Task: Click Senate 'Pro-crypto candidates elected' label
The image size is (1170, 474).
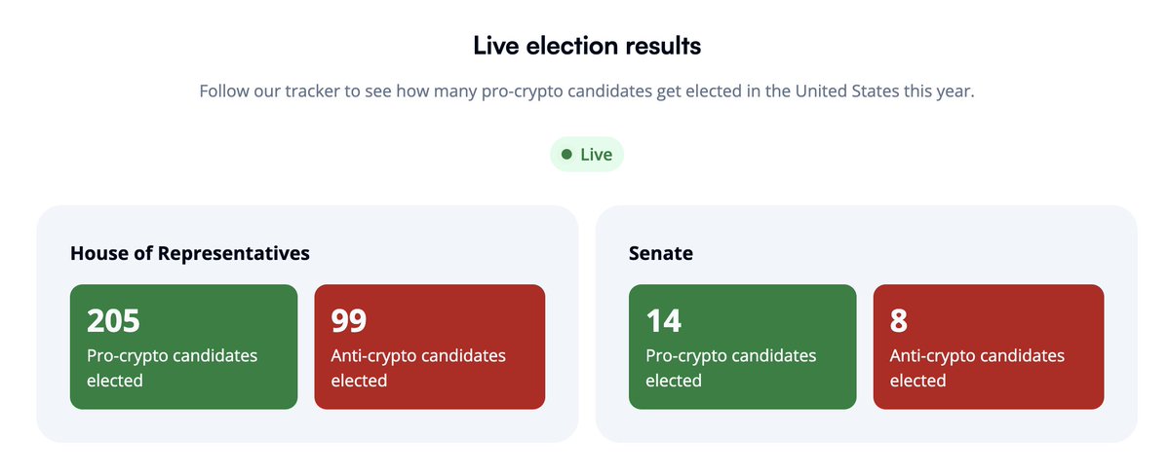Action: click(731, 368)
